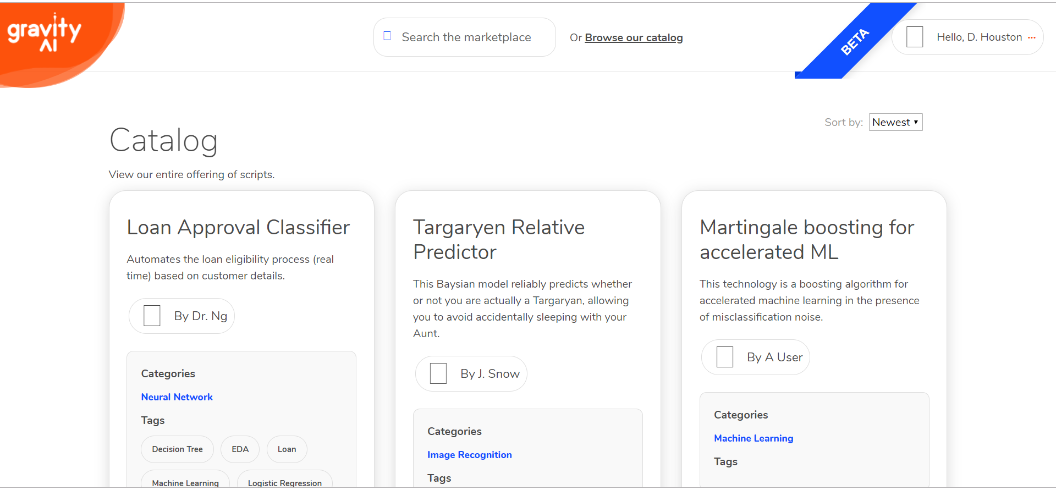
Task: Click the J. Snow avatar image
Action: 438,373
